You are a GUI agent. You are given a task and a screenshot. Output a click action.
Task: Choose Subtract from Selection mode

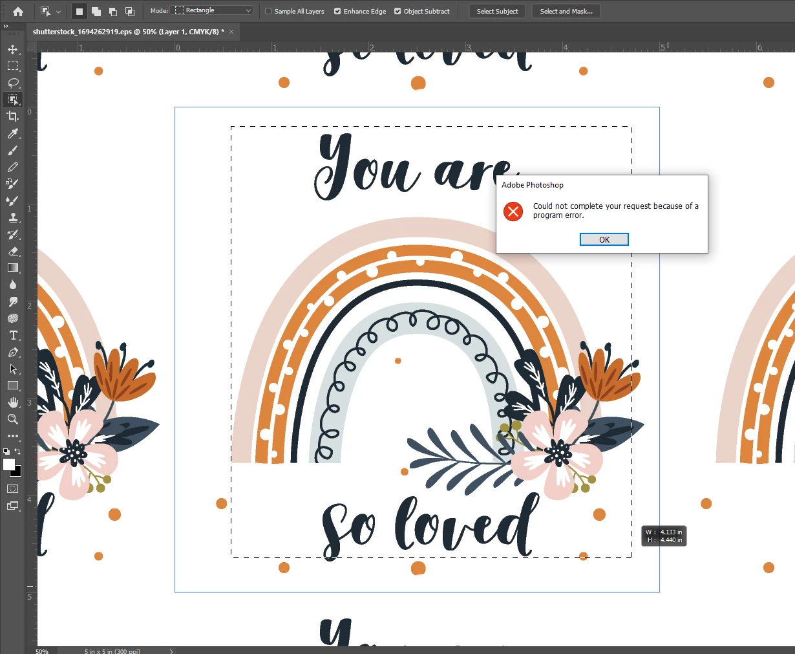(x=113, y=11)
